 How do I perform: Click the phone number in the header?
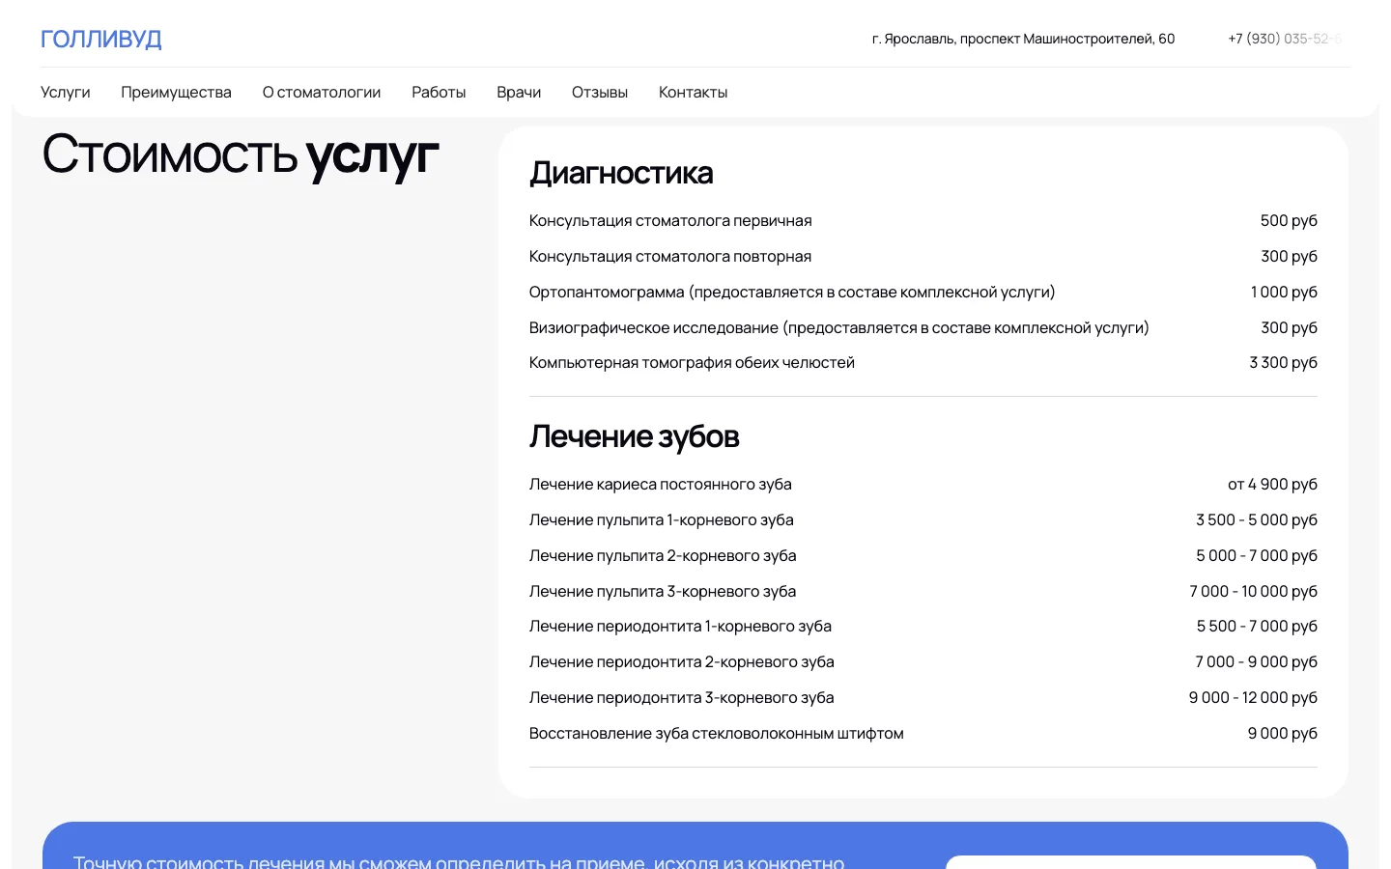pos(1285,39)
